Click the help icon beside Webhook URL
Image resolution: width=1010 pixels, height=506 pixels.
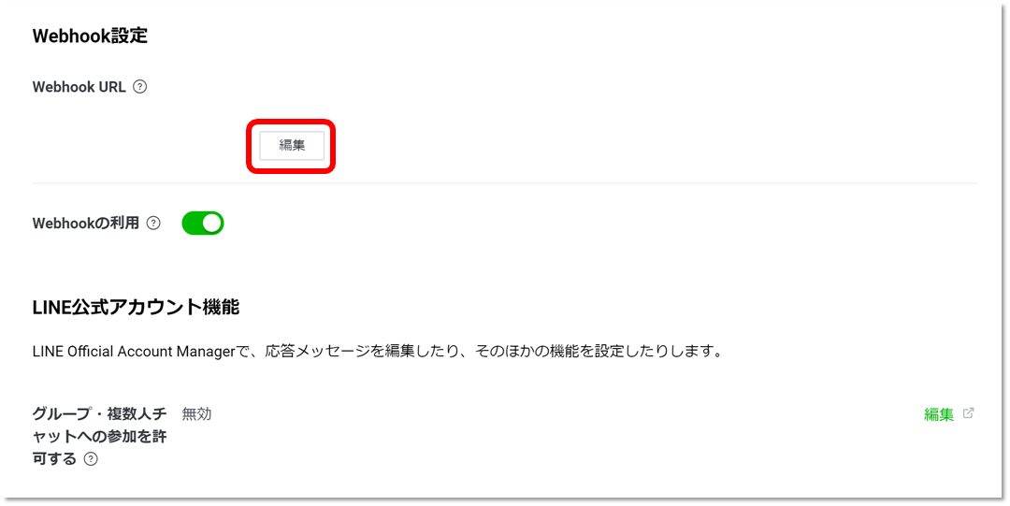139,86
